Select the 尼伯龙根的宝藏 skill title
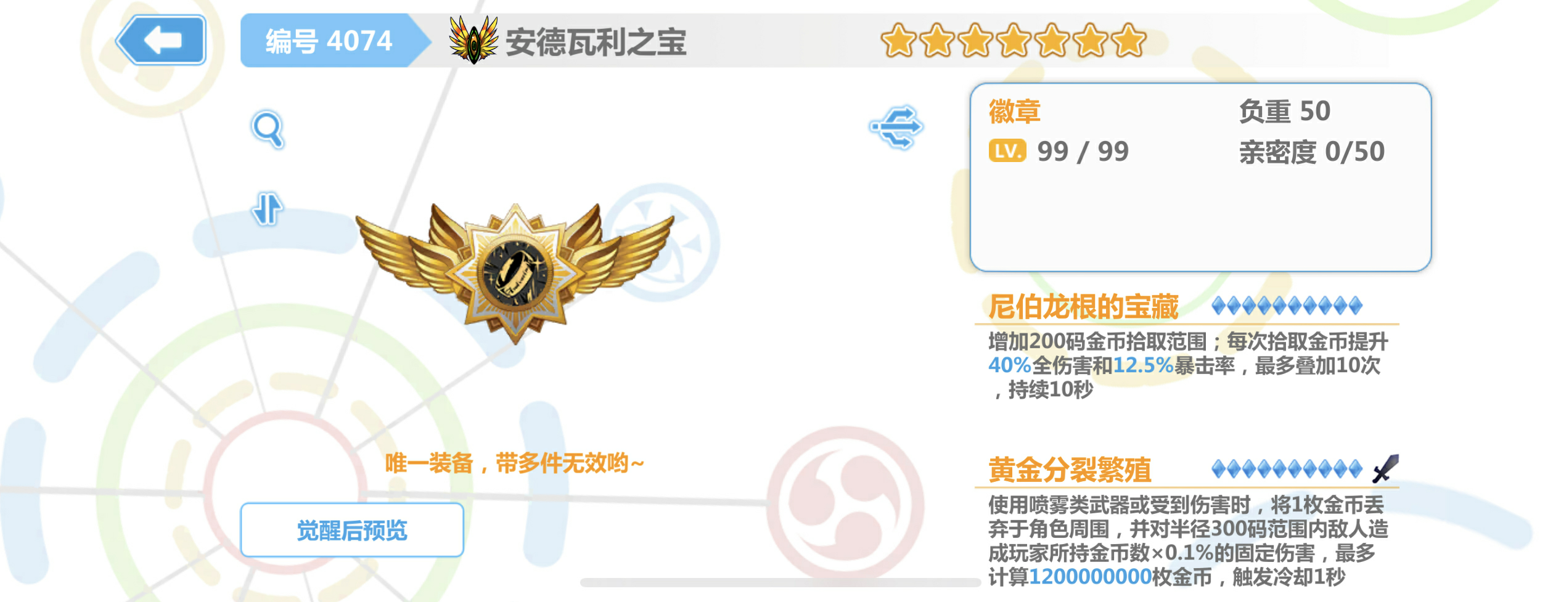 pos(1083,307)
